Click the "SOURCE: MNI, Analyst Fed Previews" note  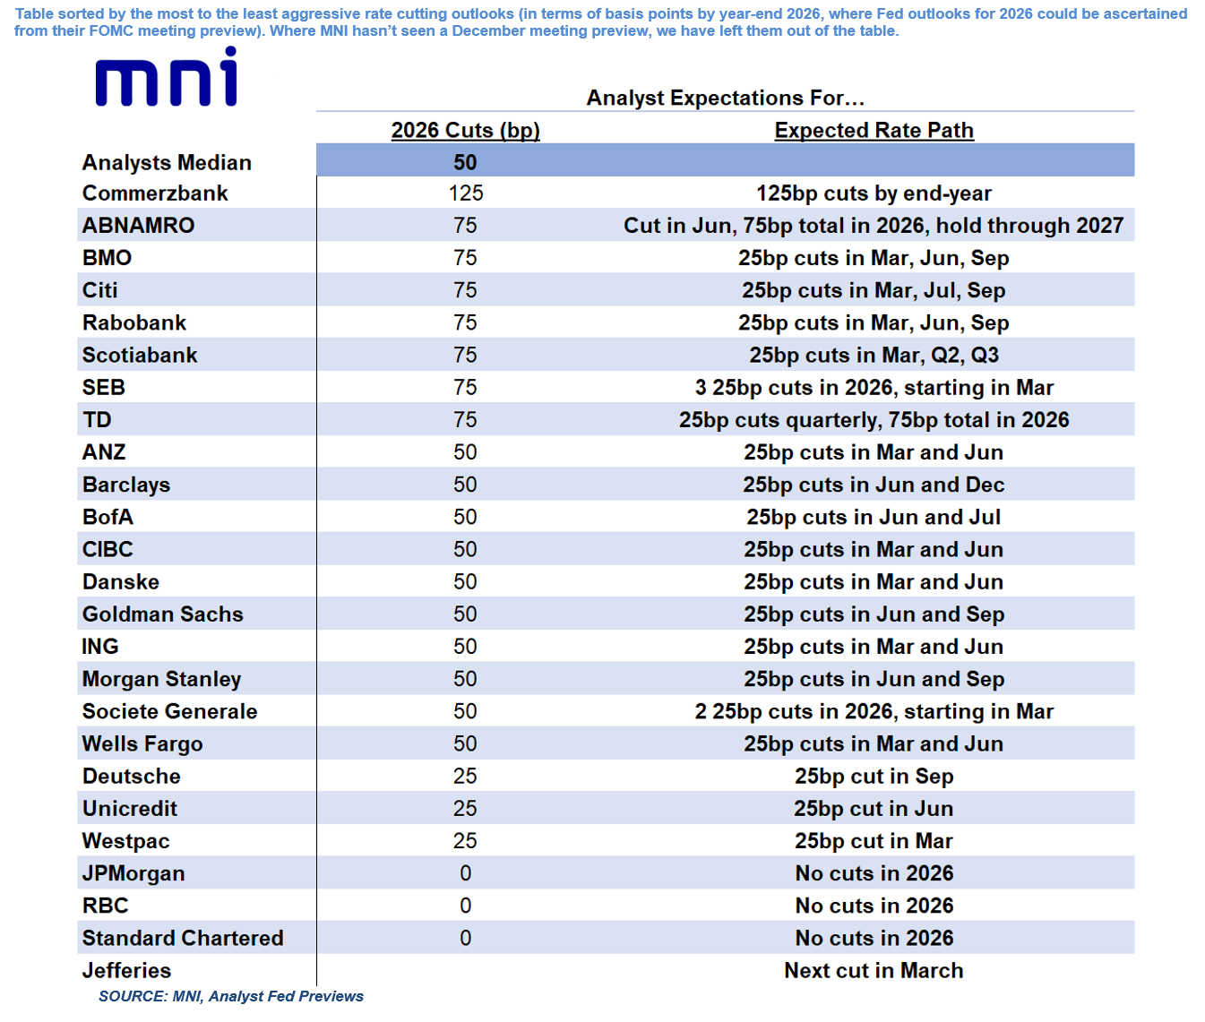pos(231,996)
